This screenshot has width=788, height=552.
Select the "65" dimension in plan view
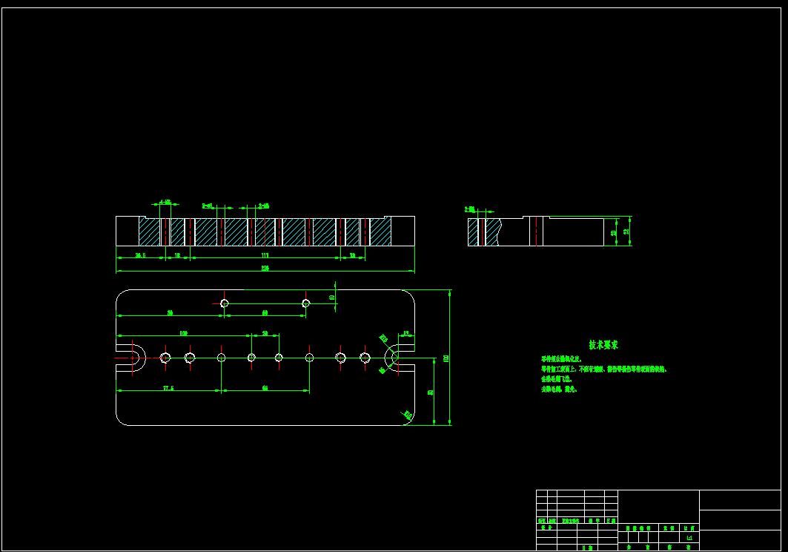[x=265, y=388]
